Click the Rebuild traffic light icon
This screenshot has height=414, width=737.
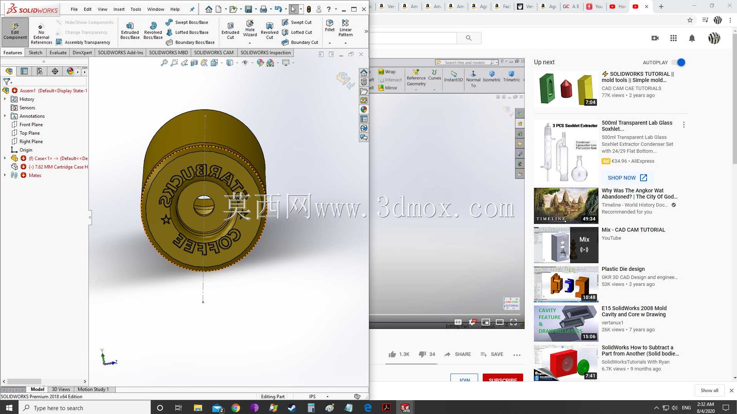pyautogui.click(x=309, y=9)
